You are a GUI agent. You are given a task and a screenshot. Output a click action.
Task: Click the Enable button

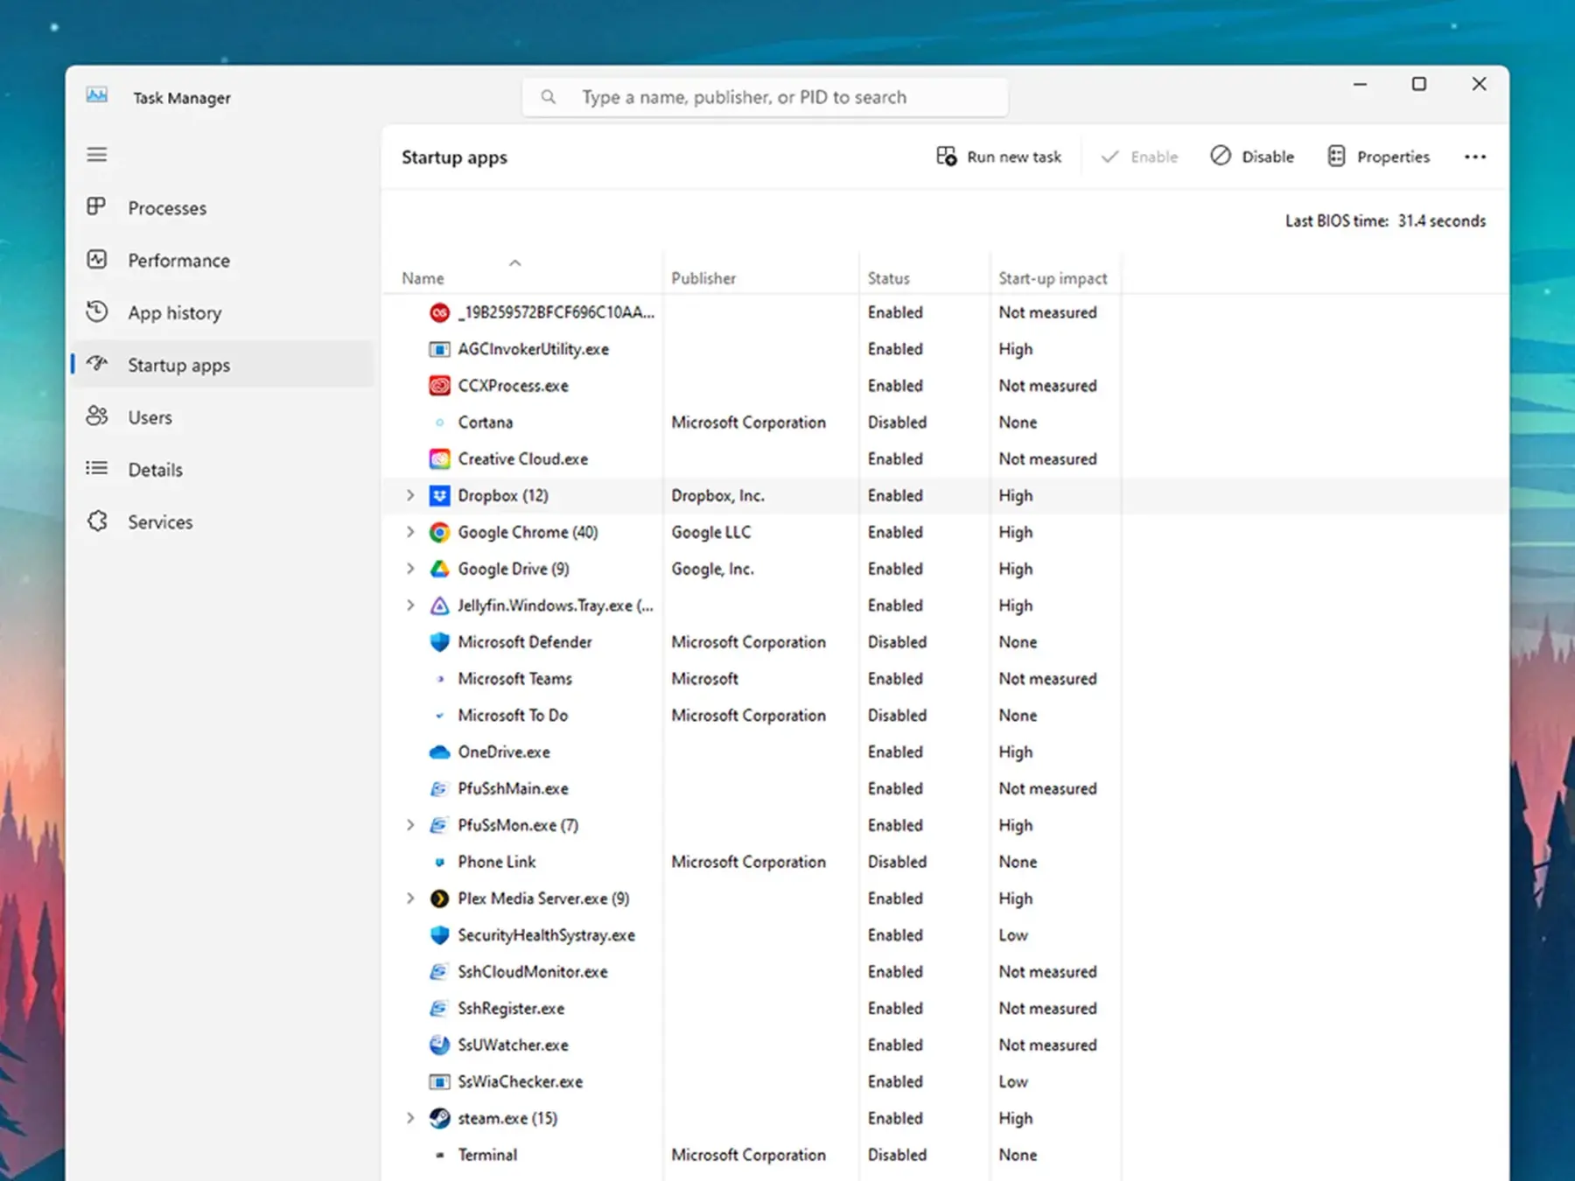coord(1139,157)
